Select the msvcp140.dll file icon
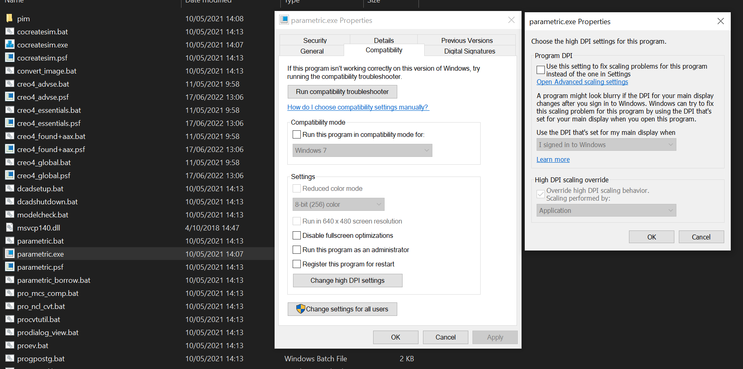The image size is (743, 369). pyautogui.click(x=9, y=228)
